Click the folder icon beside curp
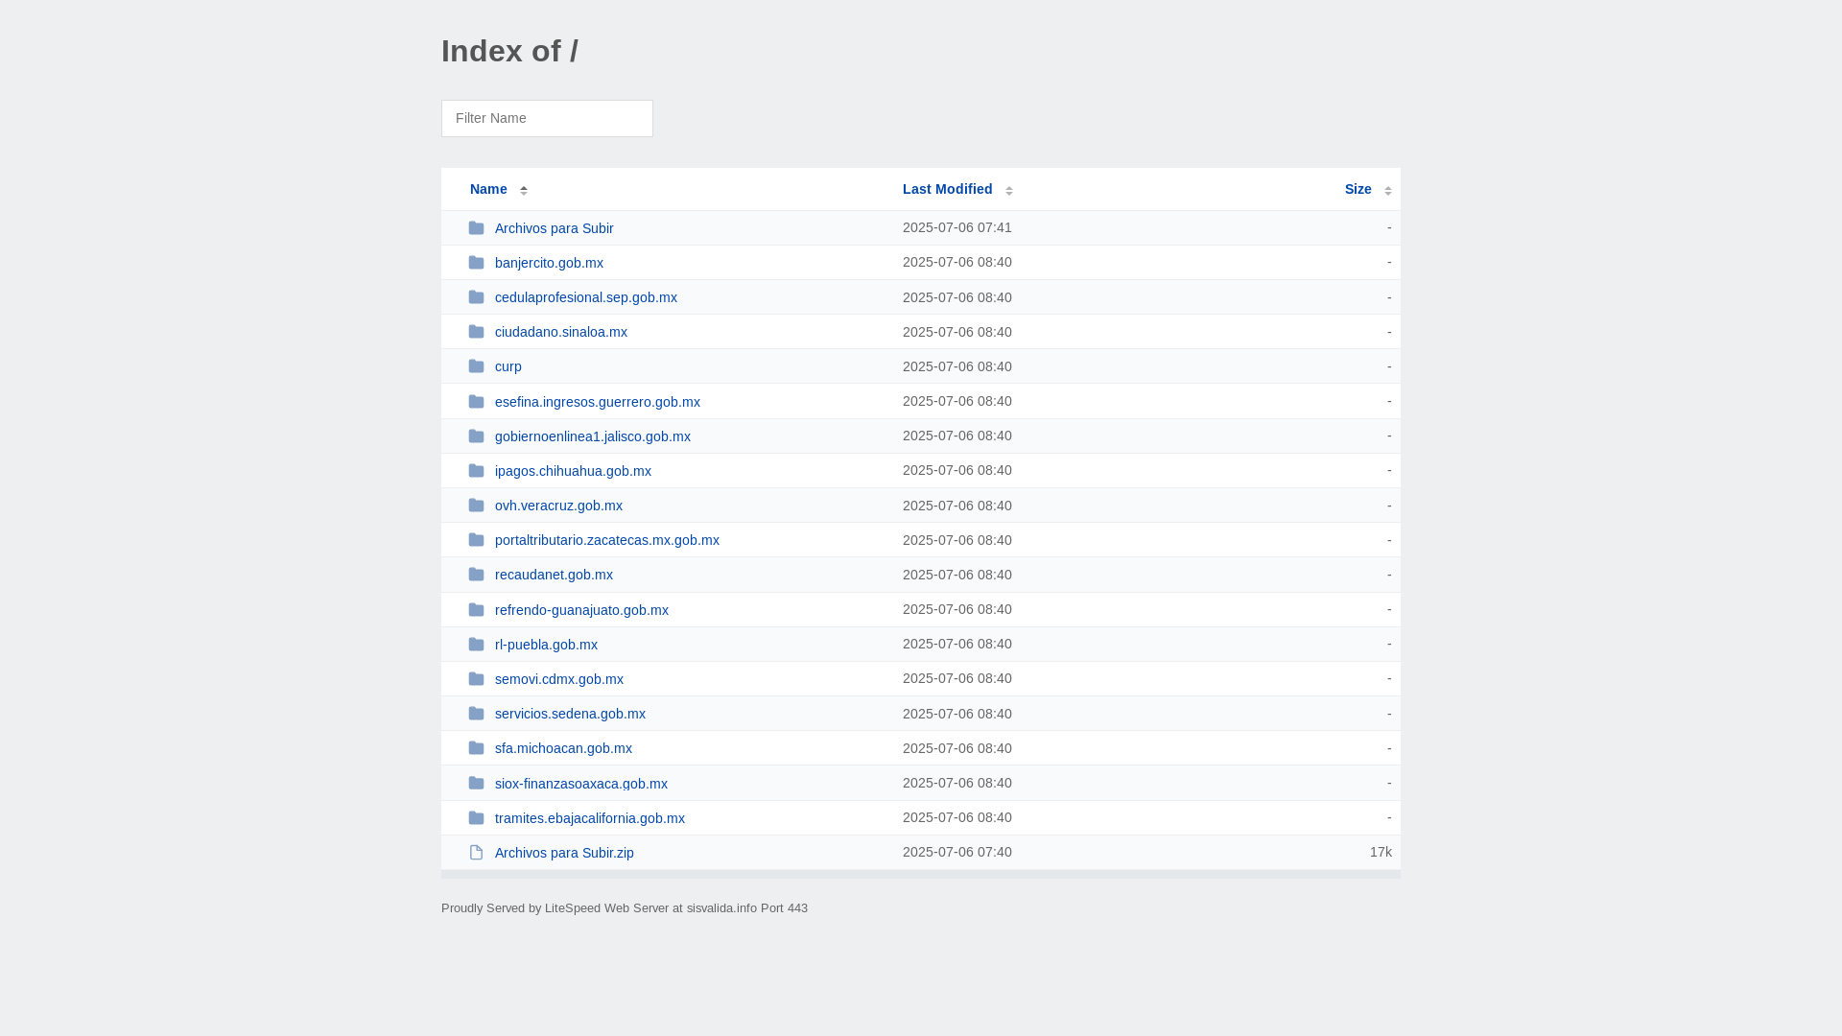Screen dimensions: 1842x1036 (476, 366)
